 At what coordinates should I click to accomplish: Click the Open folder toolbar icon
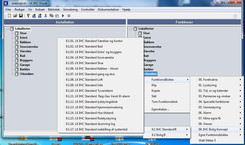click(x=15, y=16)
